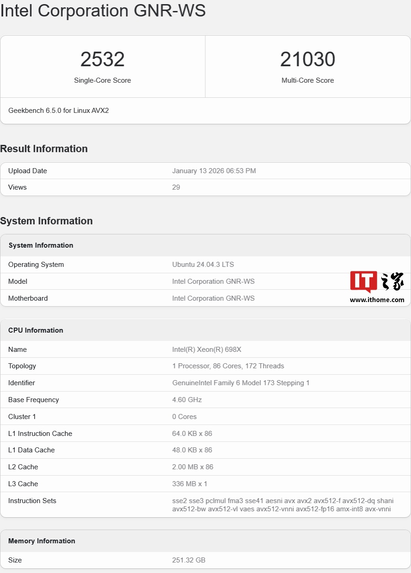Click the System Information table header
The image size is (411, 573).
(x=41, y=245)
